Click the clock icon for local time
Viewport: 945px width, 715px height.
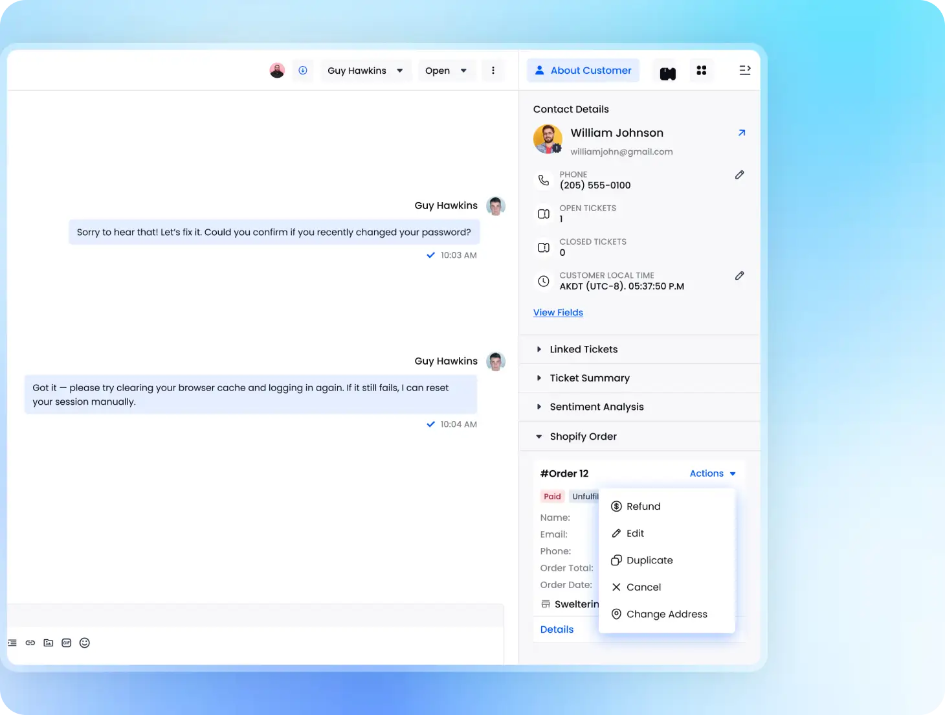(x=544, y=281)
